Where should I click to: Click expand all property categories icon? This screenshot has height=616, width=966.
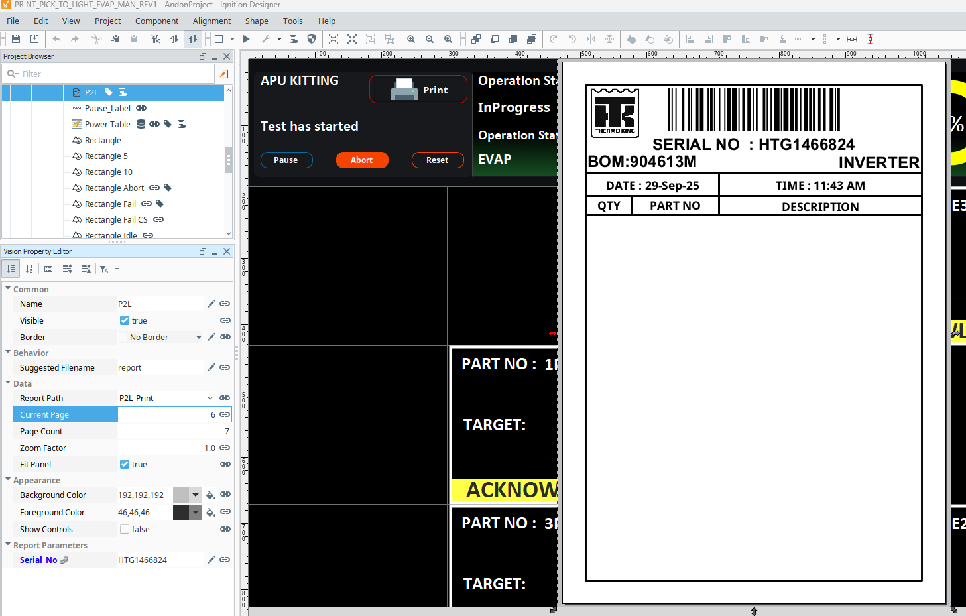pyautogui.click(x=68, y=269)
